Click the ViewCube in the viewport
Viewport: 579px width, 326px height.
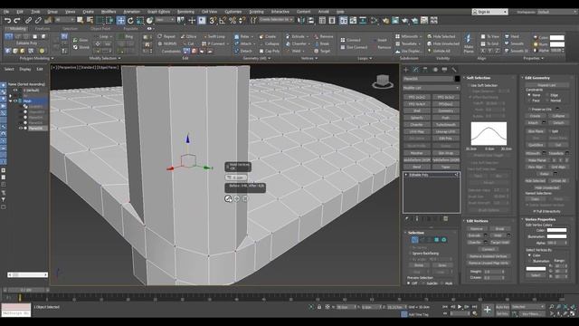tap(383, 81)
